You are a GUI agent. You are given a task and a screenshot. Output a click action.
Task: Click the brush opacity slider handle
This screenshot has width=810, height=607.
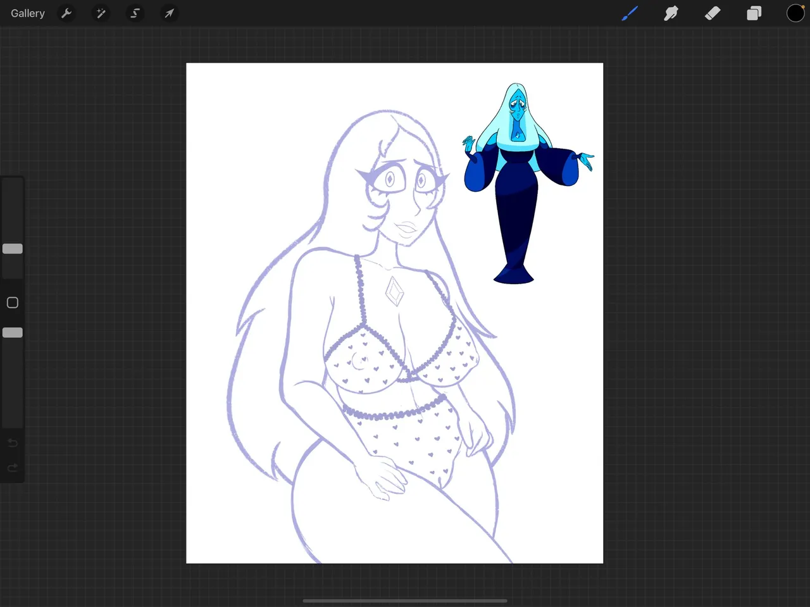click(13, 332)
